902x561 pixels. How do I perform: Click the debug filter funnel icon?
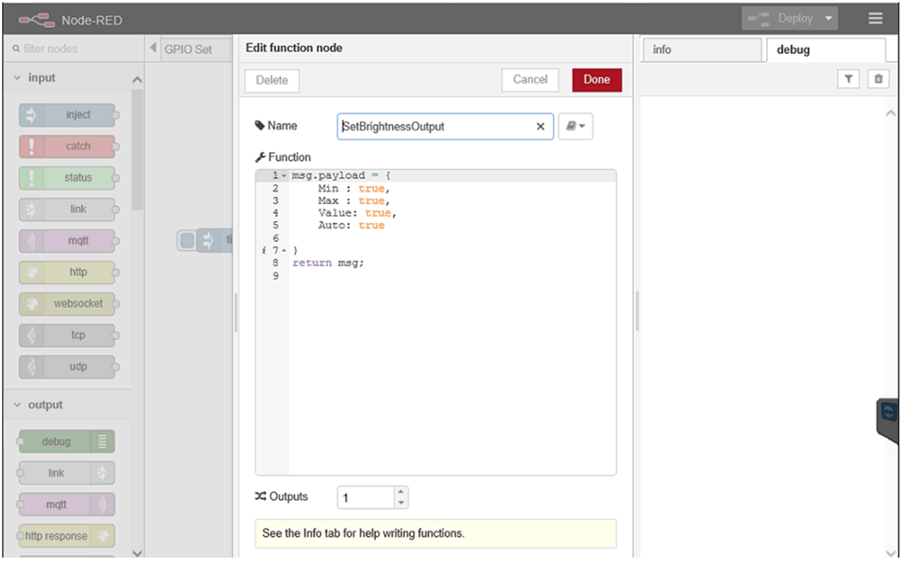(x=848, y=79)
